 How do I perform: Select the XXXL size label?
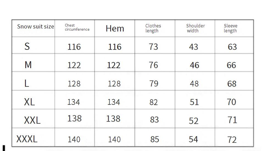pyautogui.click(x=27, y=139)
